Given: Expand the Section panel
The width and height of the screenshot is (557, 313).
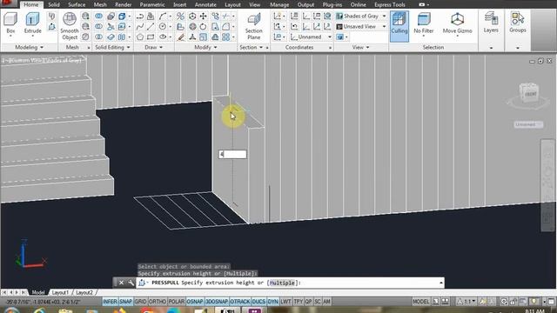Looking at the screenshot, I should tap(252, 47).
